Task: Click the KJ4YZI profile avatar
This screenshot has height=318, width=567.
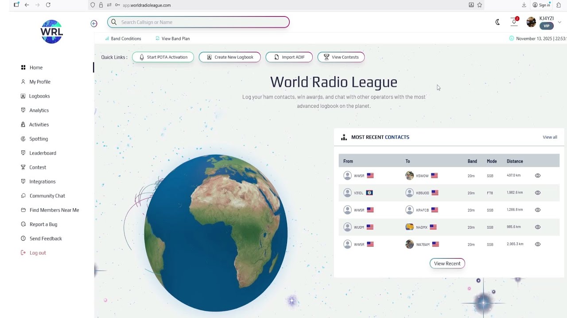Action: tap(531, 22)
